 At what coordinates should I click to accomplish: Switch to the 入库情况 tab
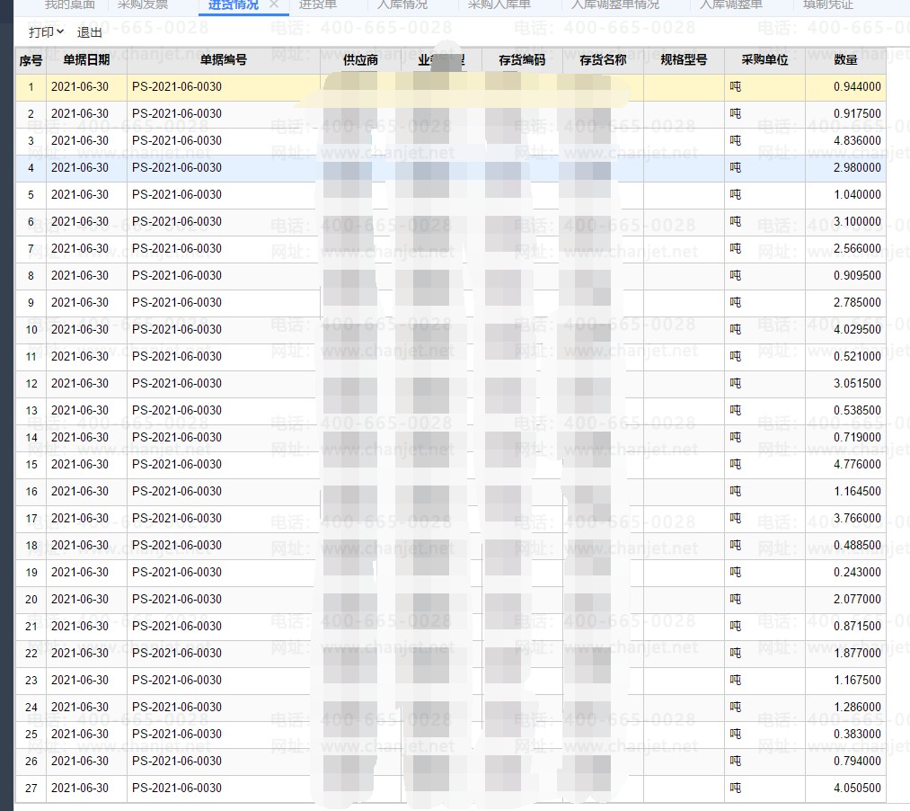[402, 4]
